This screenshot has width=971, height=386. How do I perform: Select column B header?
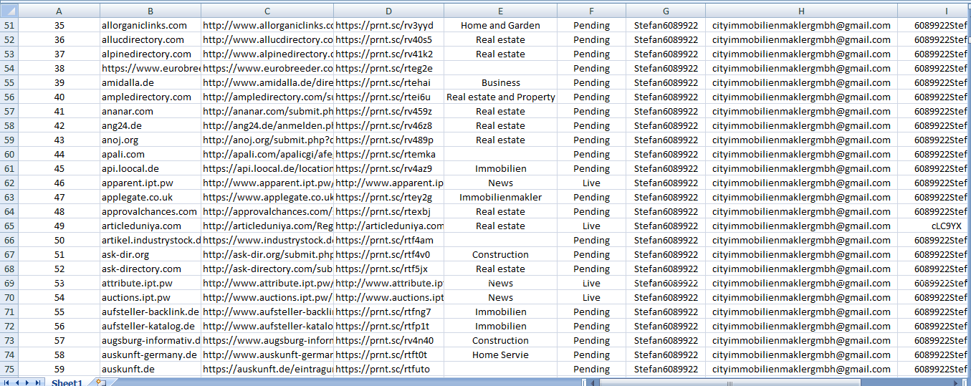(150, 11)
